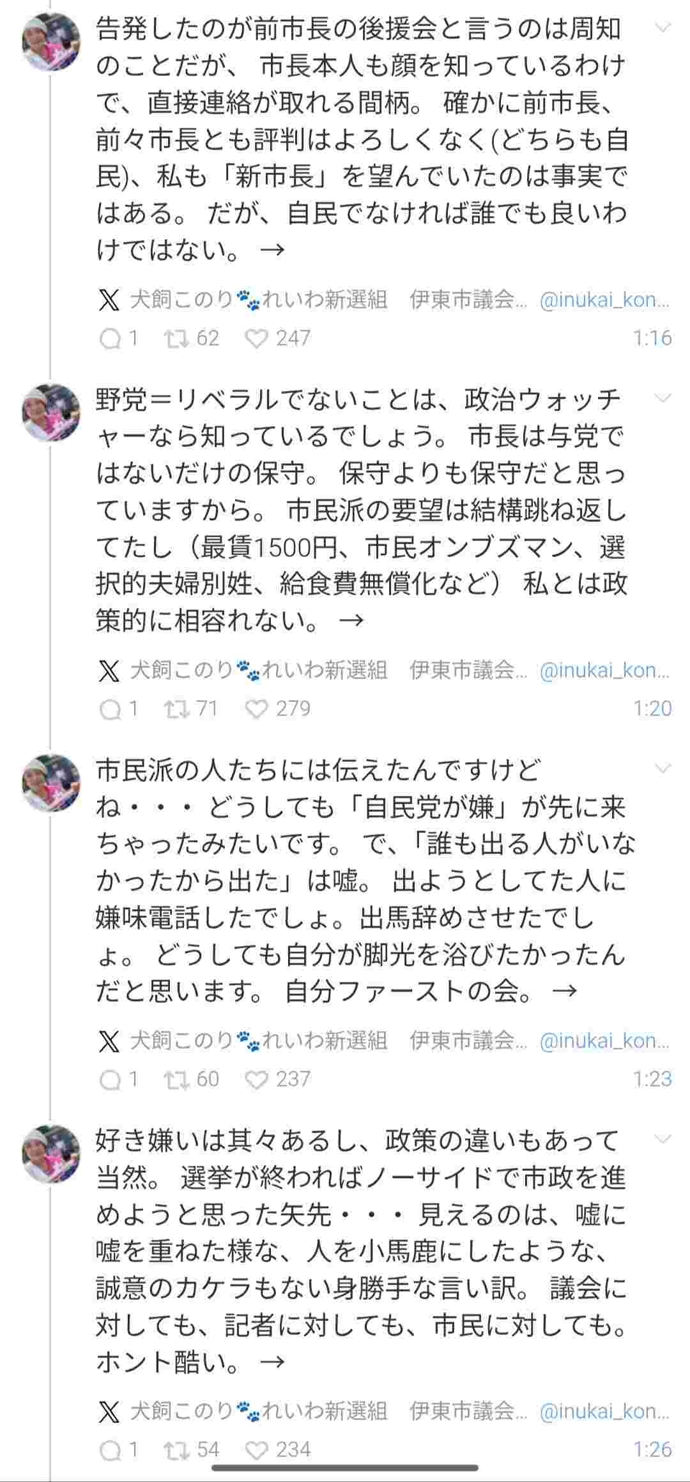Open the 1:23 timestamp link
690x1482 pixels.
pos(652,1080)
